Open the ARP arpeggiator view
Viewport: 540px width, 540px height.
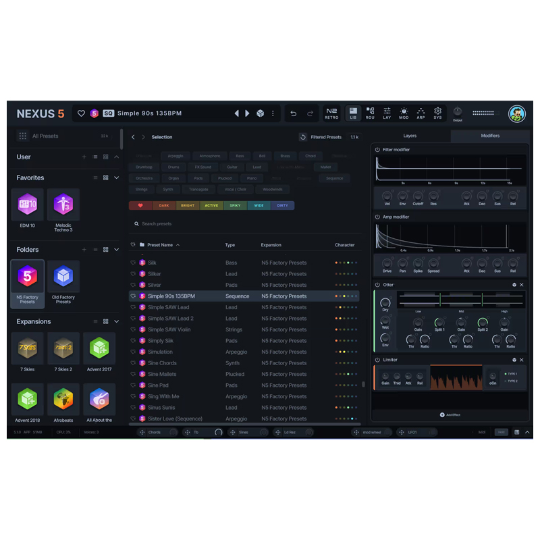(421, 113)
